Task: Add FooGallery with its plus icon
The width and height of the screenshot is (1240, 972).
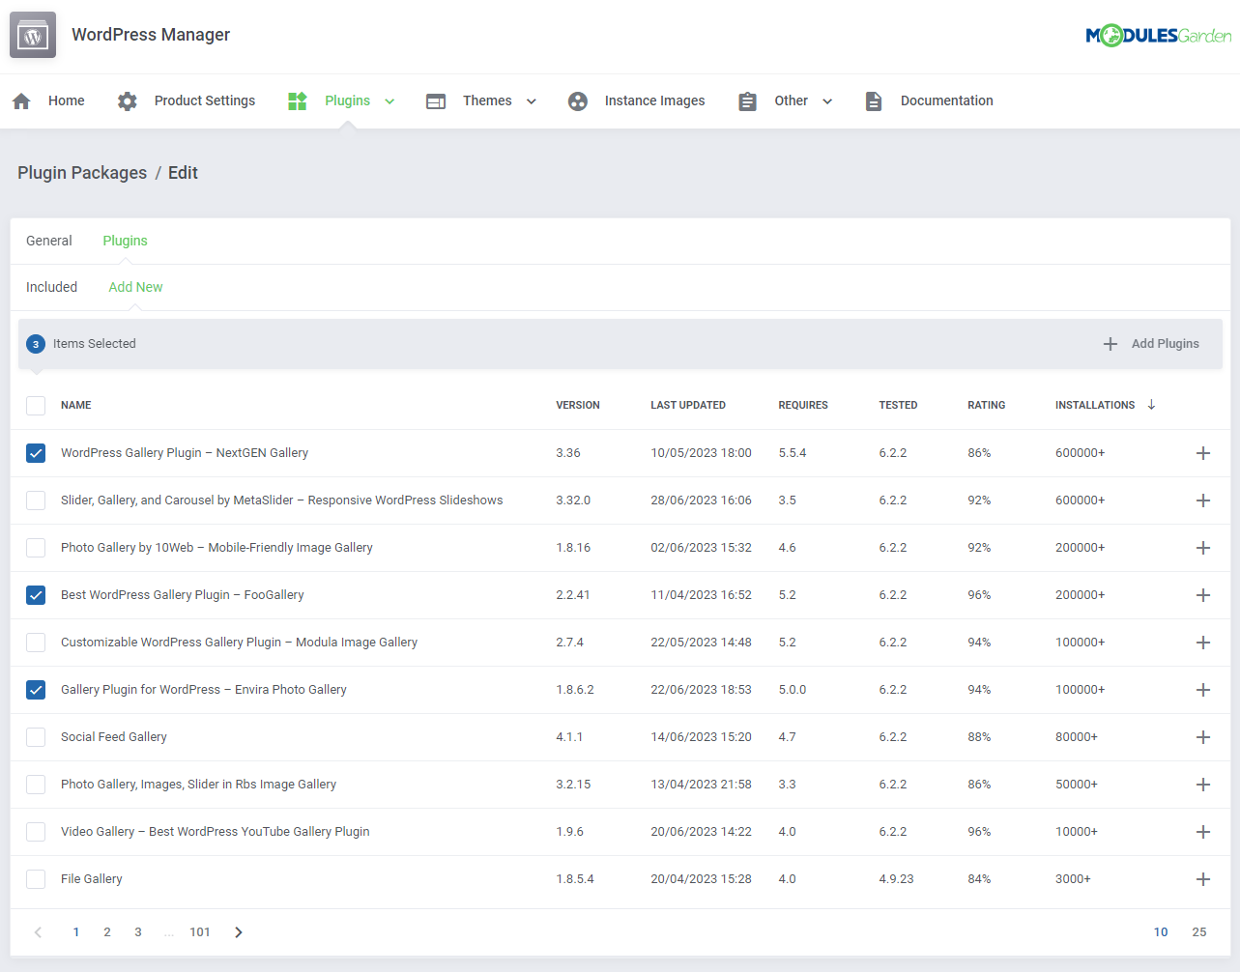Action: pyautogui.click(x=1203, y=595)
